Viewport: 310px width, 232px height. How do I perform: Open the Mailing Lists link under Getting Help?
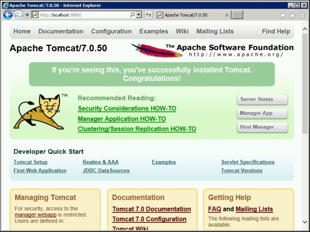254,209
